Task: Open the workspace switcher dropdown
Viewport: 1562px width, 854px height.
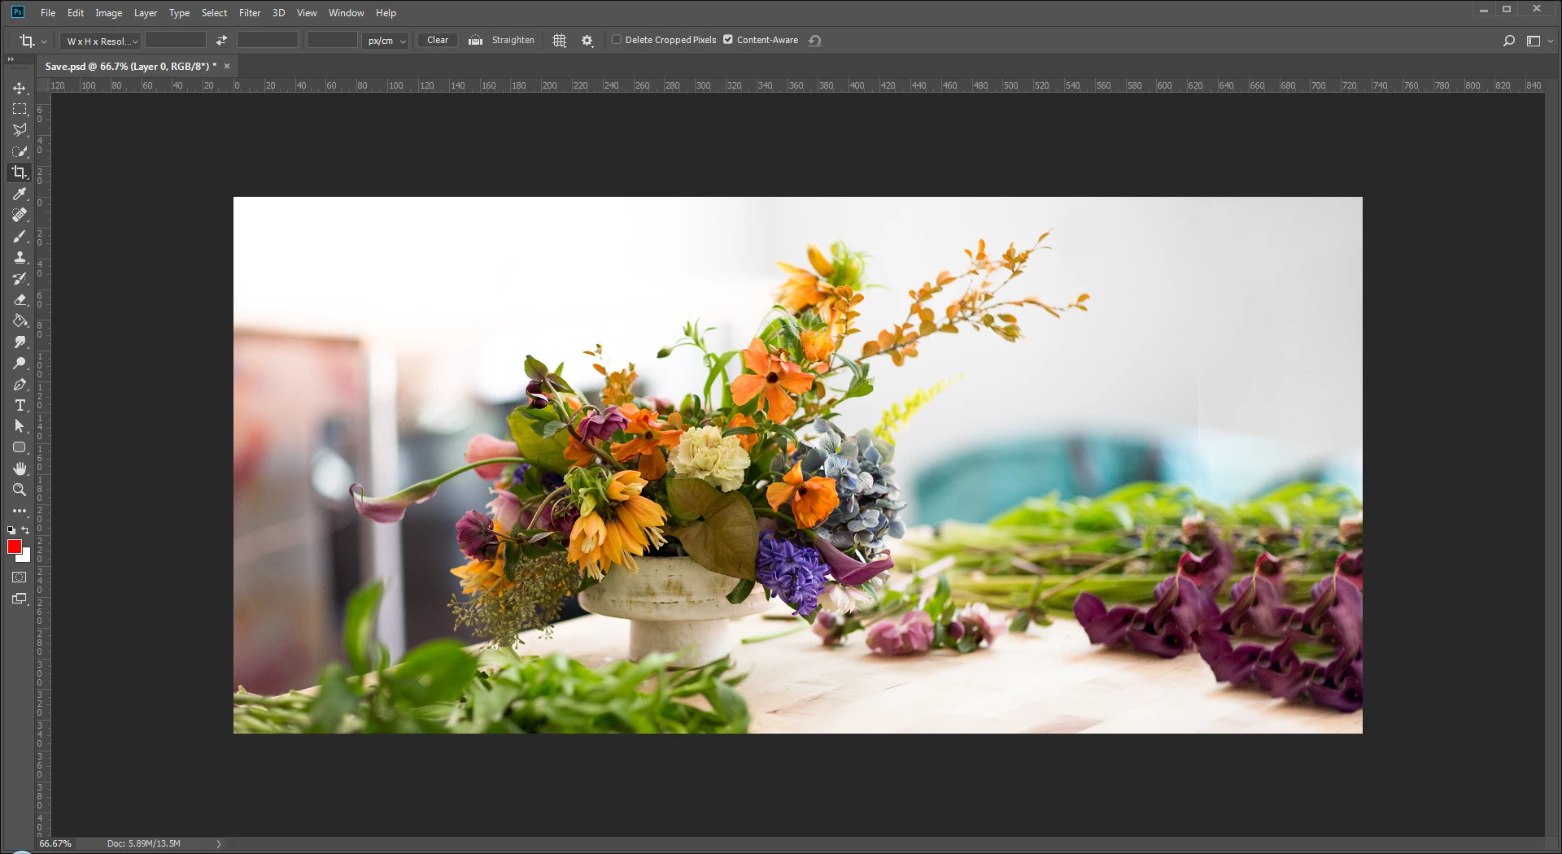Action: coord(1538,41)
